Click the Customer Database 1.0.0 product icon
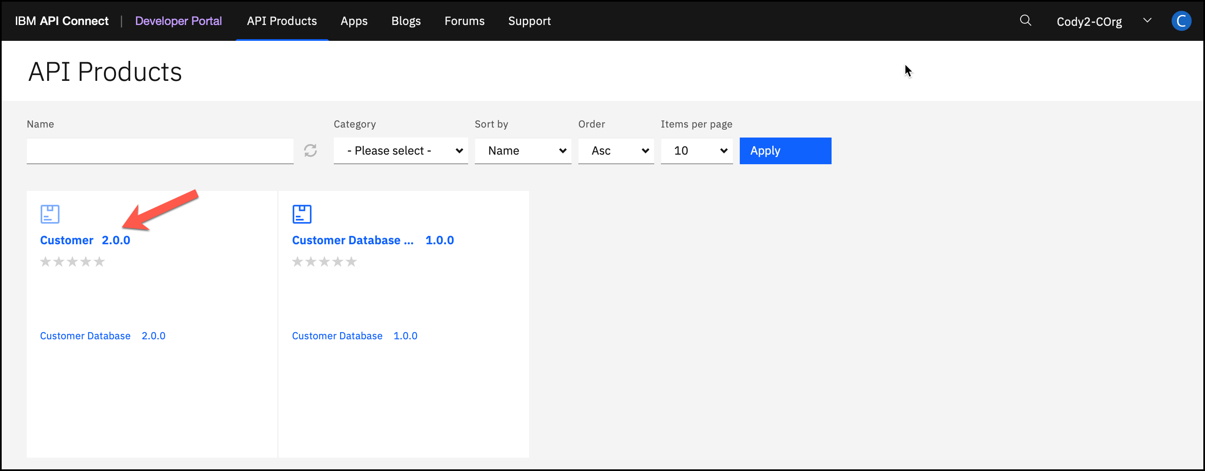Viewport: 1205px width, 471px height. pos(302,214)
